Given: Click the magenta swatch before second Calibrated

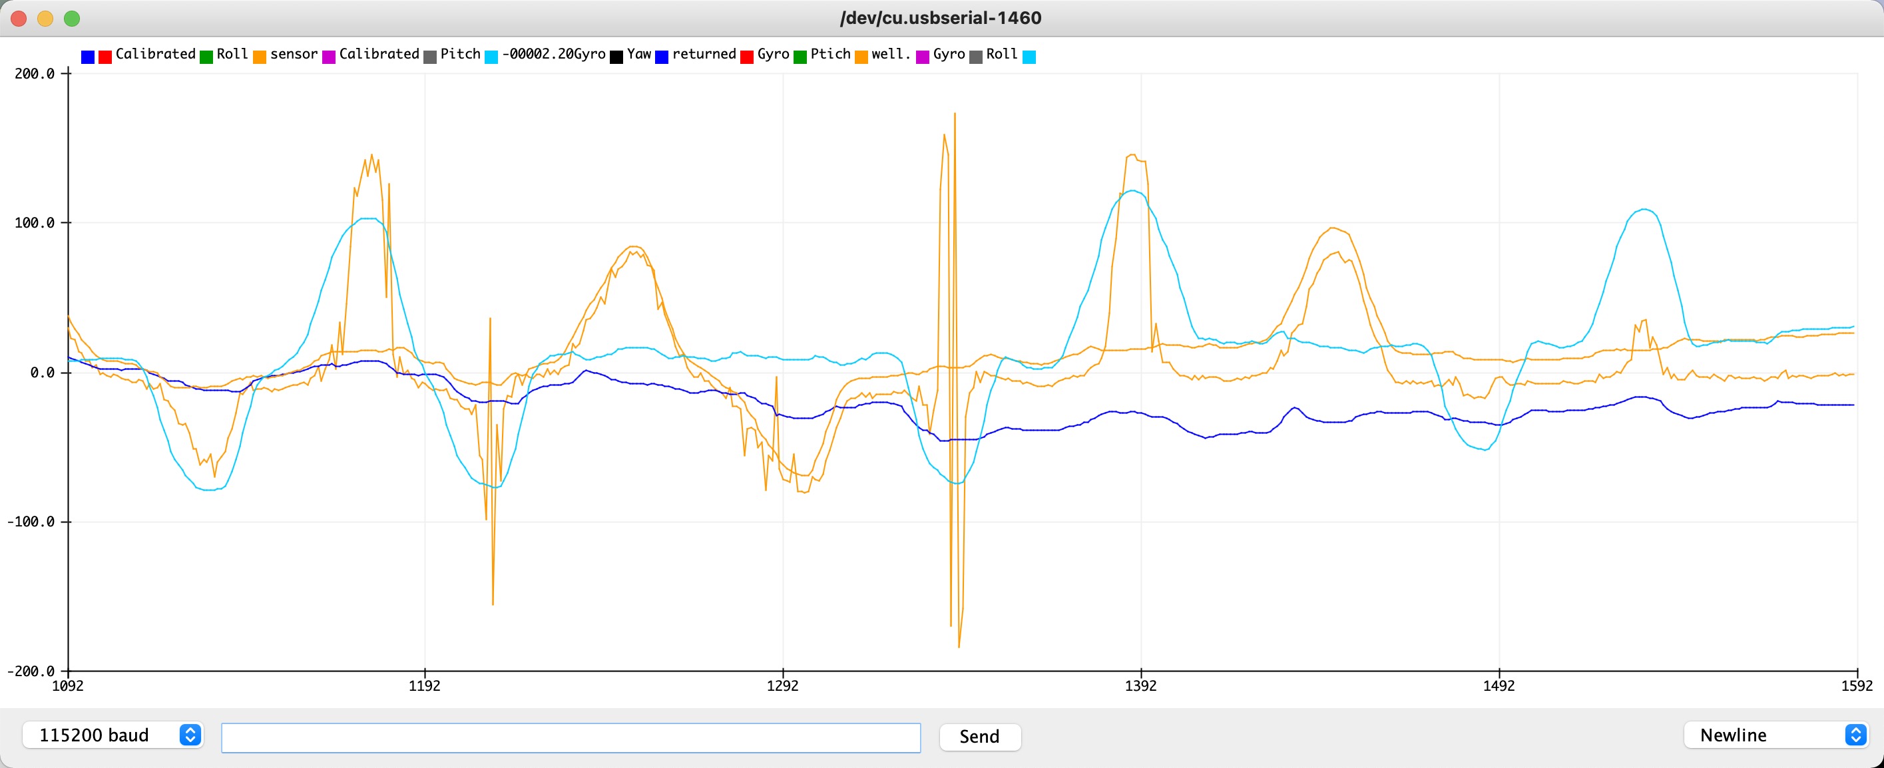Looking at the screenshot, I should pos(329,57).
